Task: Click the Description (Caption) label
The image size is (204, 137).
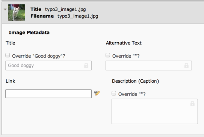Action: tap(135, 81)
